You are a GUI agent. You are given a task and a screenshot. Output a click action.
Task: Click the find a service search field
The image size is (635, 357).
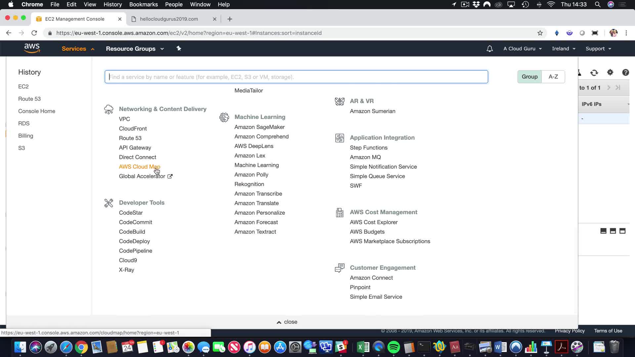[x=296, y=77]
